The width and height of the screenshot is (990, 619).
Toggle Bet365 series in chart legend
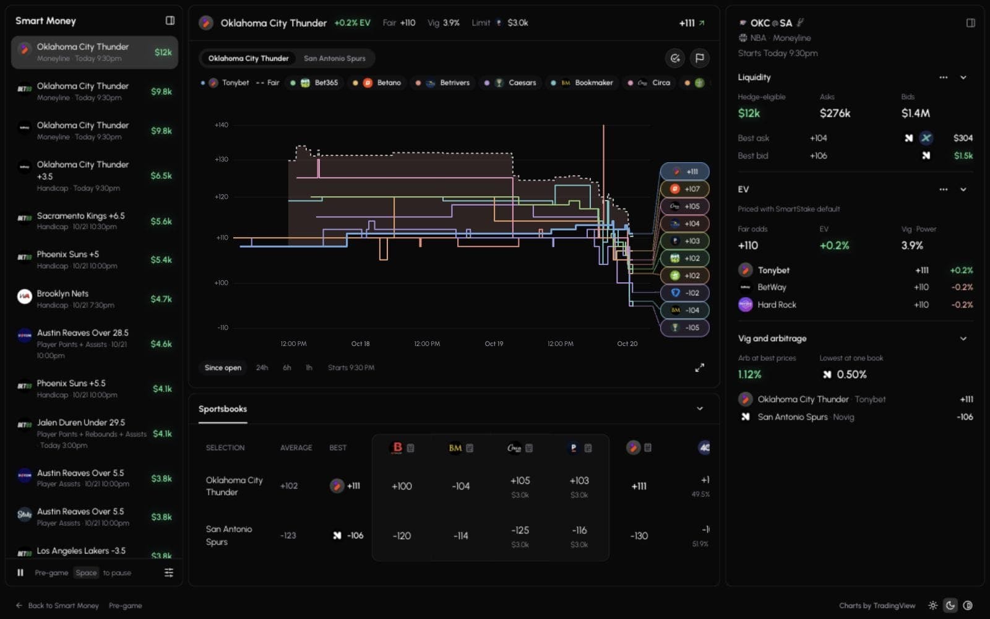314,82
